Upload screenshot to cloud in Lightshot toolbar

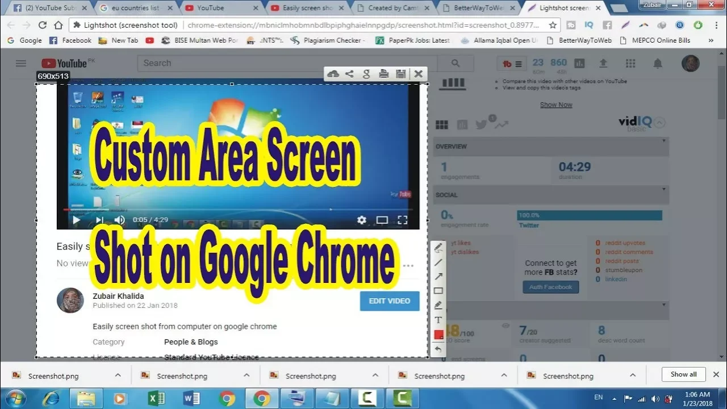click(333, 74)
